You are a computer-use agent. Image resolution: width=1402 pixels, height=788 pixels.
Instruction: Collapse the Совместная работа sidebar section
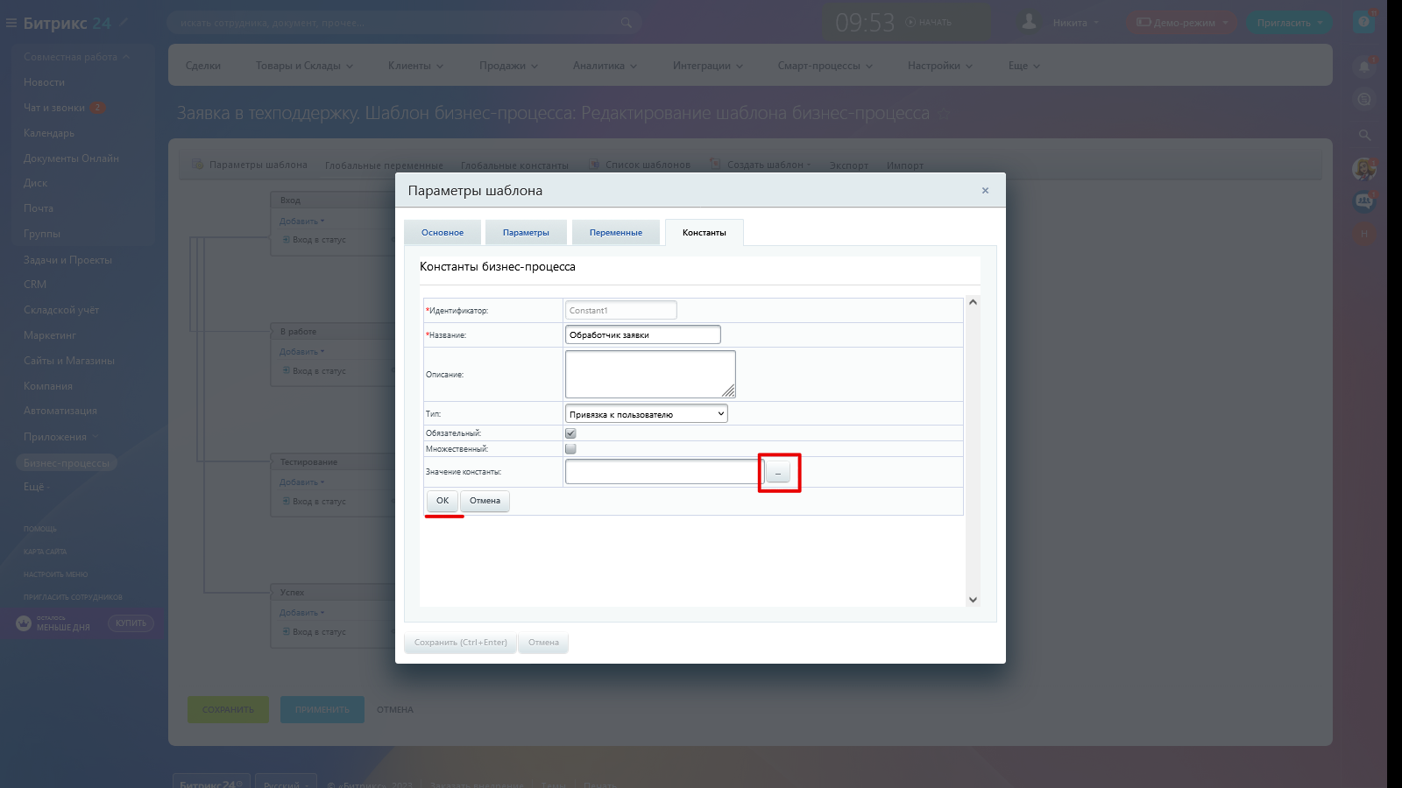(x=76, y=57)
